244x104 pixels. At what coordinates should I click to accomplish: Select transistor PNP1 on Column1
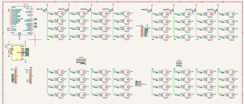[x=46, y=9]
